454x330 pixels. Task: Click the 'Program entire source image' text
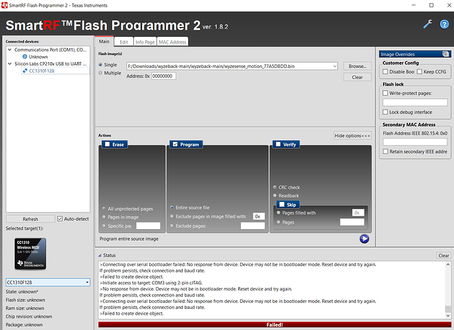pyautogui.click(x=129, y=239)
